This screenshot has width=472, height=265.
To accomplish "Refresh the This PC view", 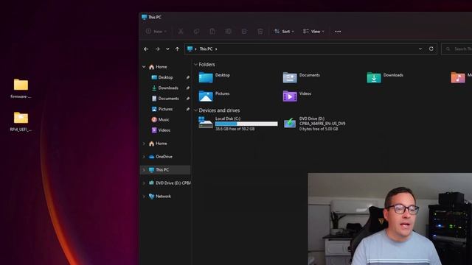I will pos(431,49).
